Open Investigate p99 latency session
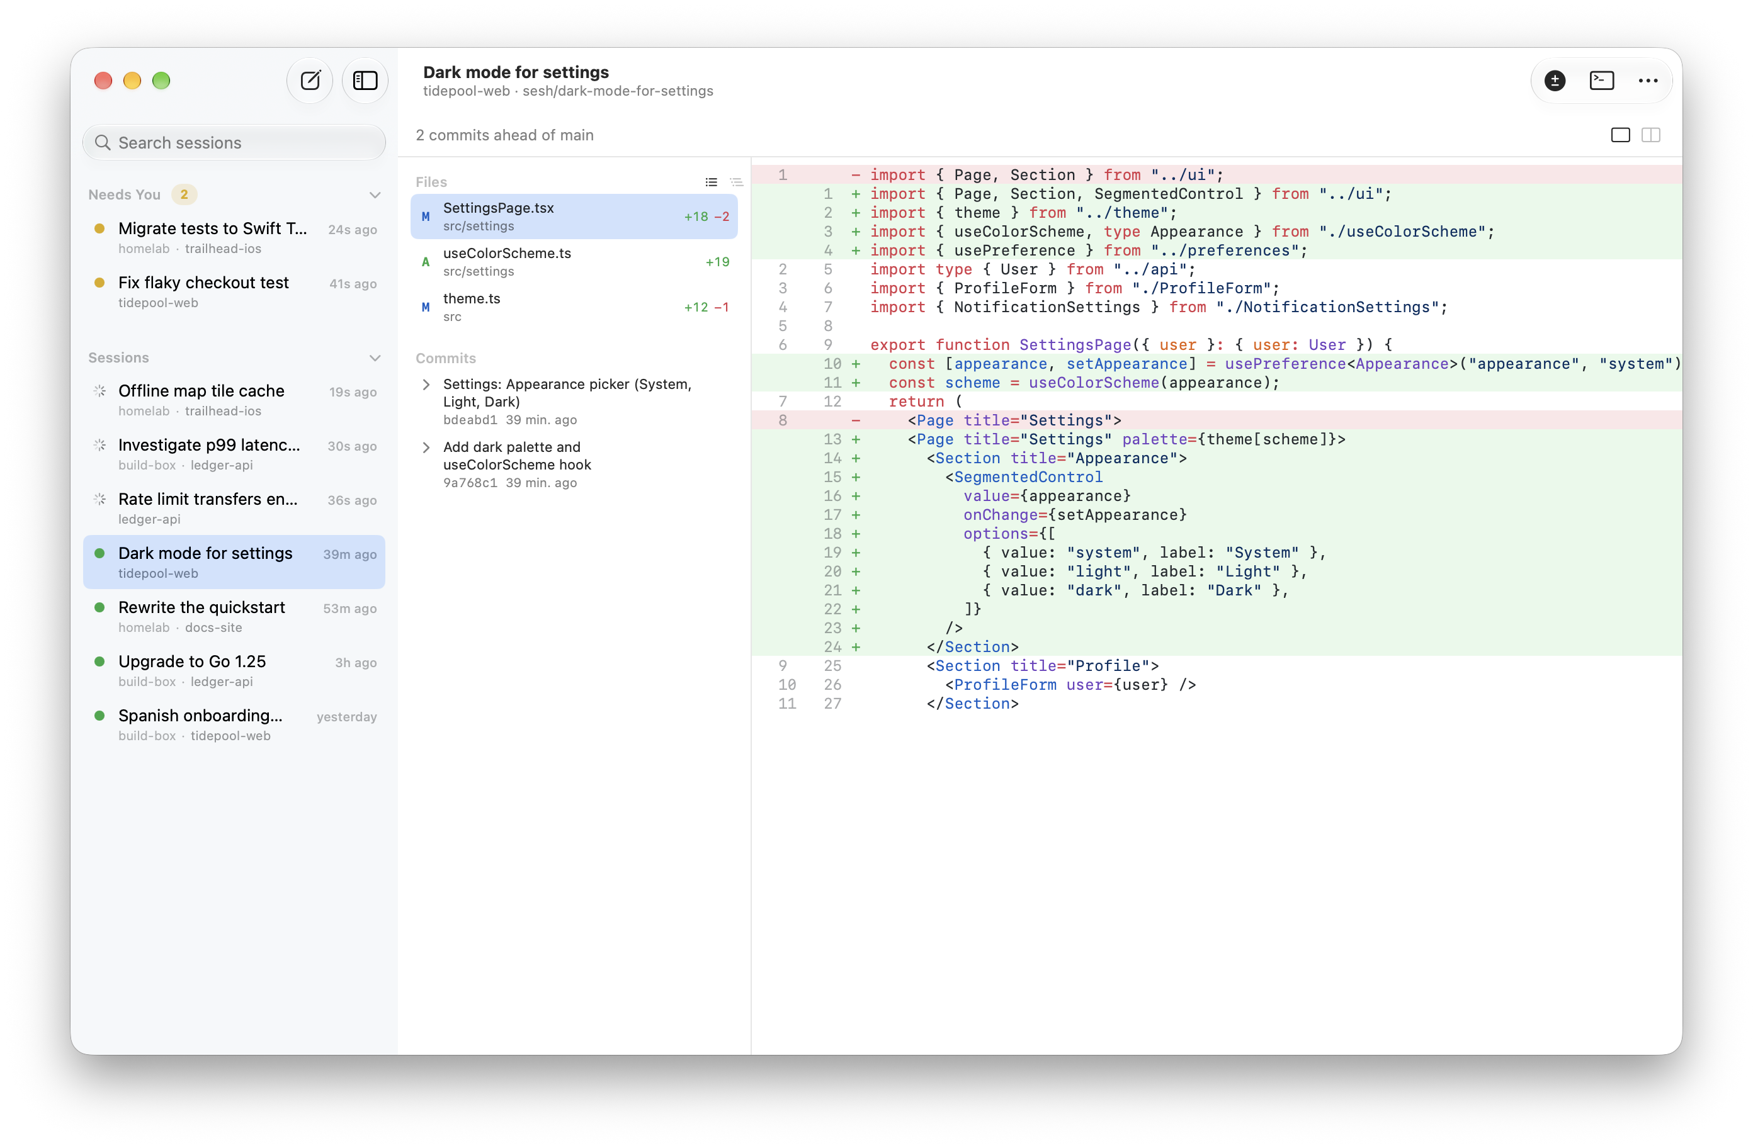 coord(234,454)
